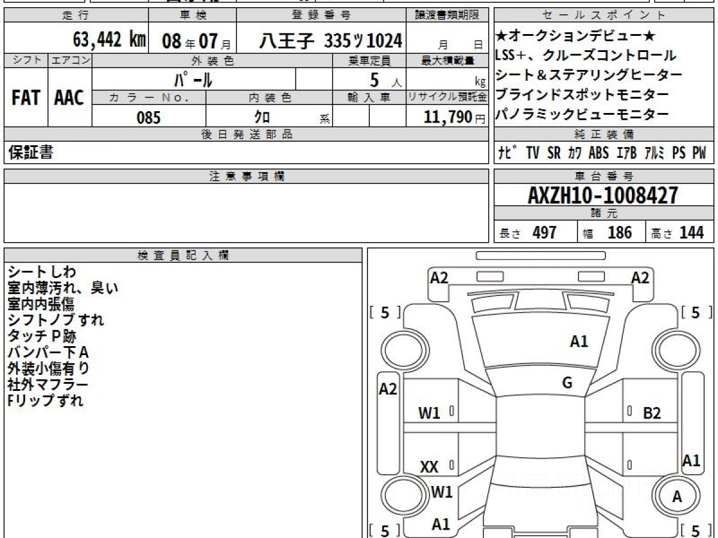Click the 登録番号 header
The image size is (718, 538).
(321, 16)
